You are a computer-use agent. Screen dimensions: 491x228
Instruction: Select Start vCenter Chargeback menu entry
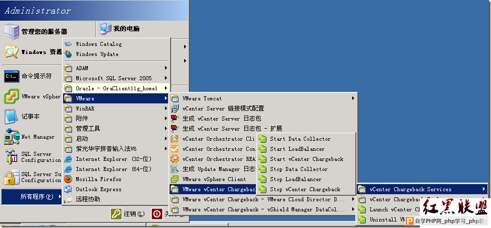pos(306,159)
